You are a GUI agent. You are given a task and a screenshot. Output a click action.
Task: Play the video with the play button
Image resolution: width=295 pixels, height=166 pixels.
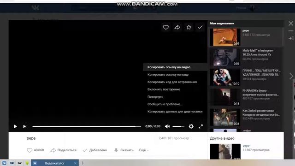pos(15,126)
